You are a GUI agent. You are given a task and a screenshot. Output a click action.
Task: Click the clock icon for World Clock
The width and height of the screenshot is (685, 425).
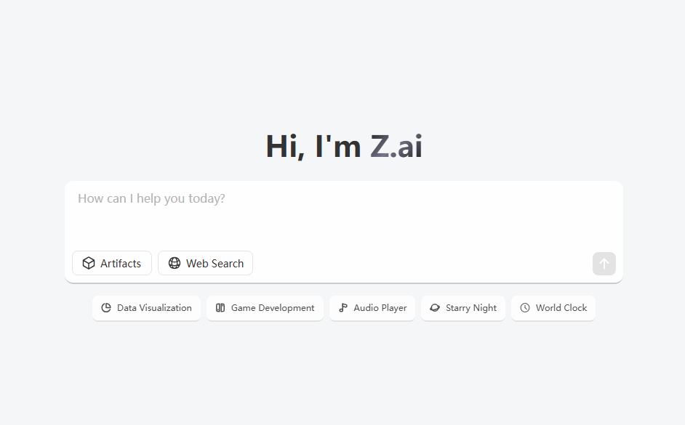click(525, 307)
